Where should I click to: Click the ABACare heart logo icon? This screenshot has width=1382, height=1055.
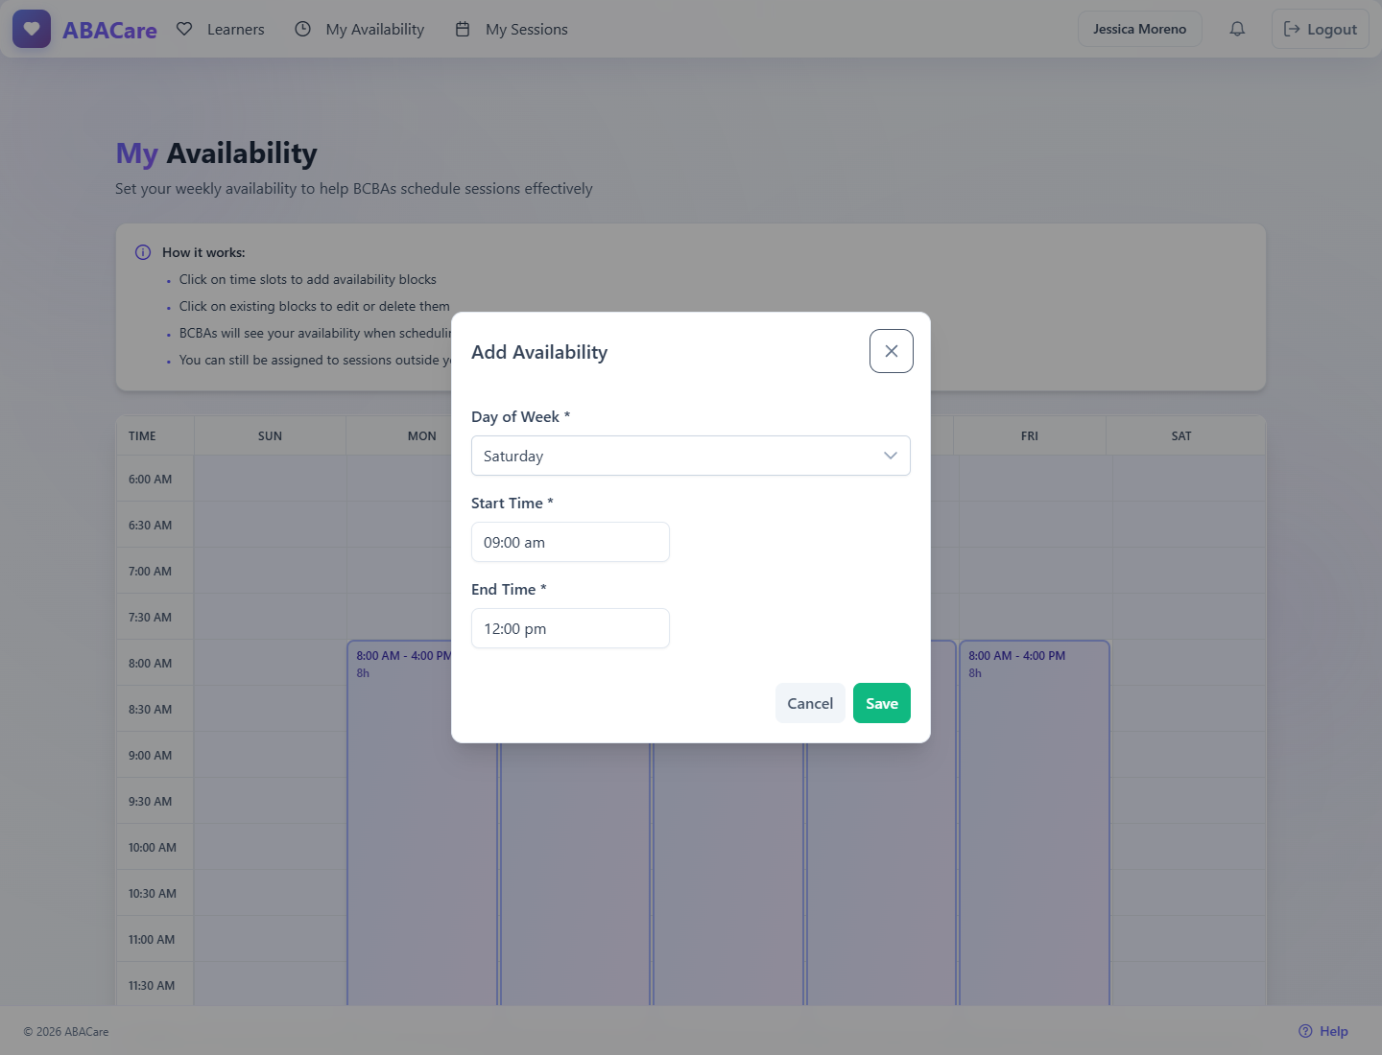tap(32, 29)
